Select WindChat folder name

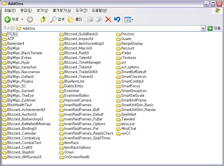(129, 128)
